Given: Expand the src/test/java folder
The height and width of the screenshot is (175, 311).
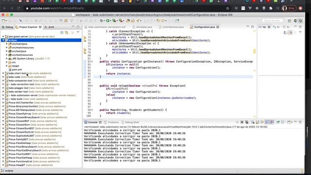Looking at the screenshot, I should [x=7, y=51].
